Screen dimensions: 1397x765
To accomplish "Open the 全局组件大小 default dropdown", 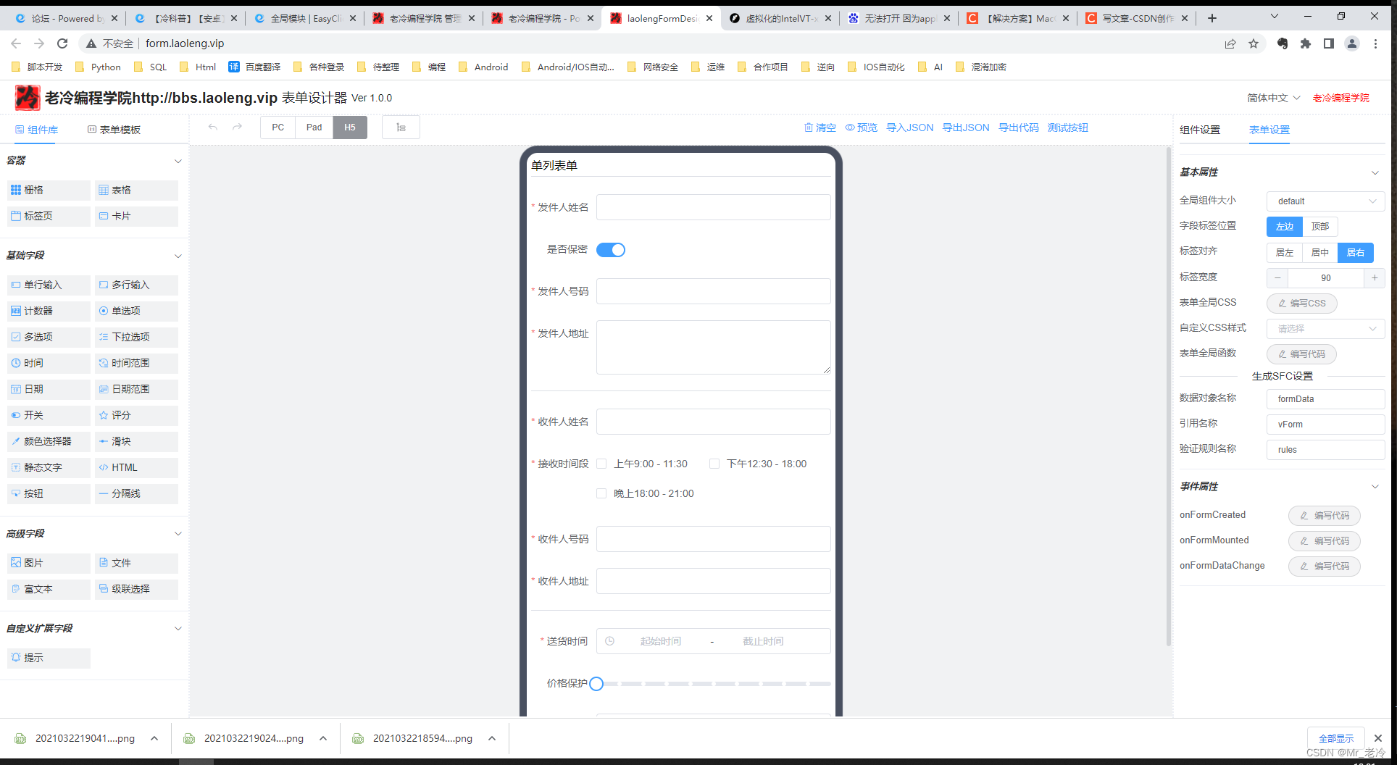I will pyautogui.click(x=1325, y=201).
